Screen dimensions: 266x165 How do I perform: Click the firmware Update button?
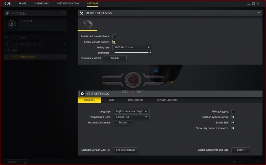click(115, 58)
